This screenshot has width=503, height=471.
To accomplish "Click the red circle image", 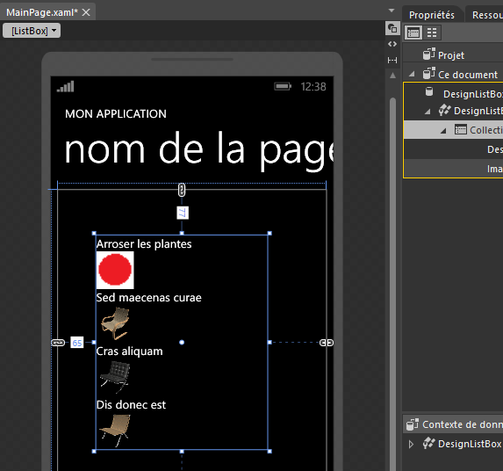I will tap(115, 270).
